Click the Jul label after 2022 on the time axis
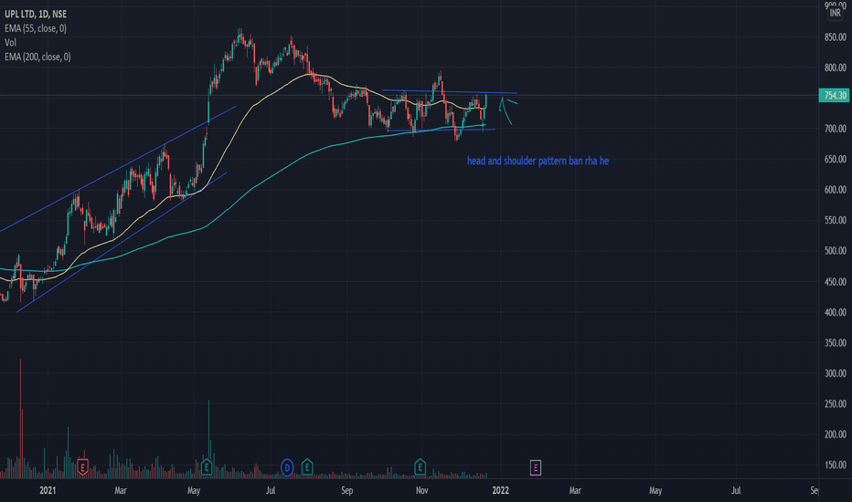This screenshot has width=852, height=502. click(736, 491)
